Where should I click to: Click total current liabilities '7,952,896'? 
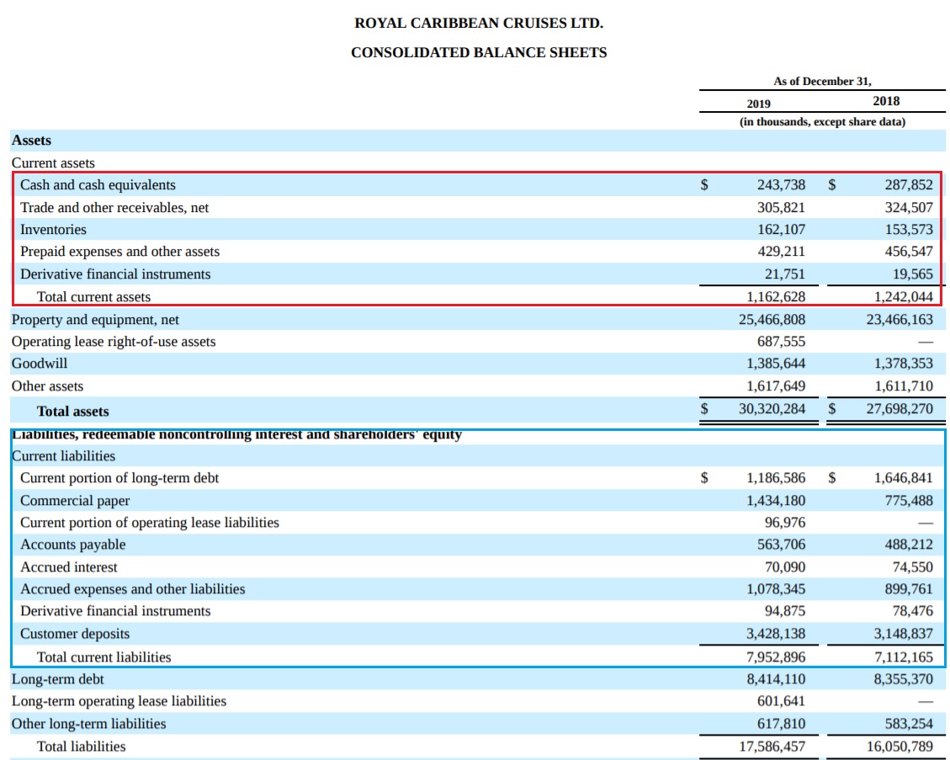tap(776, 657)
